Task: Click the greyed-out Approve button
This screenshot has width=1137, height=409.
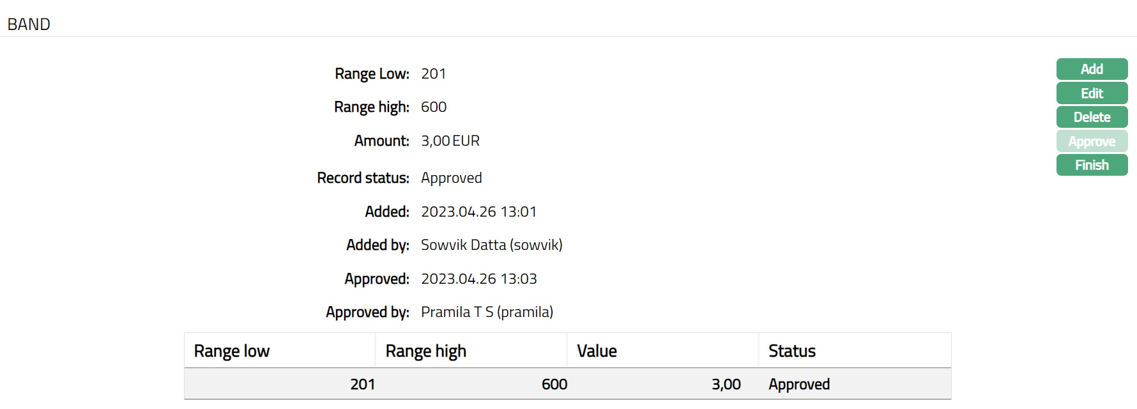Action: tap(1092, 141)
